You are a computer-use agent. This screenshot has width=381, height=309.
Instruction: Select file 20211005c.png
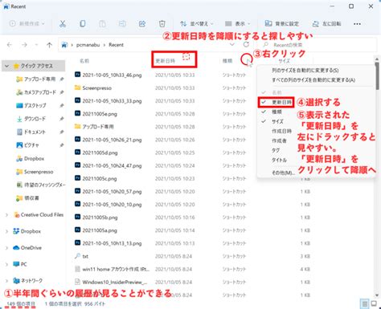tap(100, 179)
